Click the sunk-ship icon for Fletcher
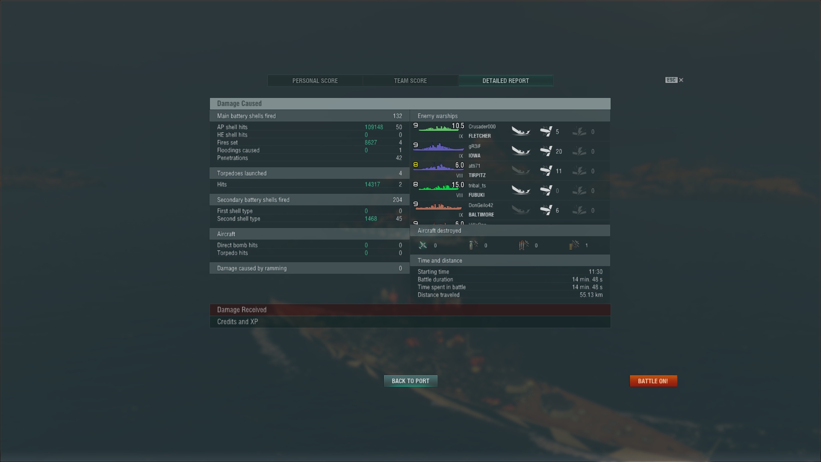This screenshot has width=821, height=462. (x=520, y=131)
